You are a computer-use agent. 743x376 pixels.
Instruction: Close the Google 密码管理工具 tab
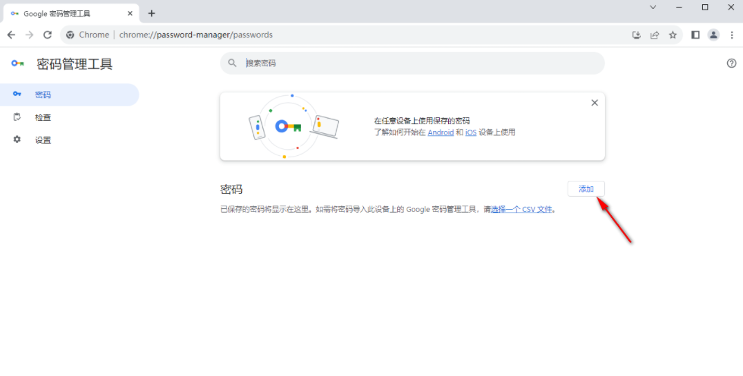pyautogui.click(x=130, y=13)
